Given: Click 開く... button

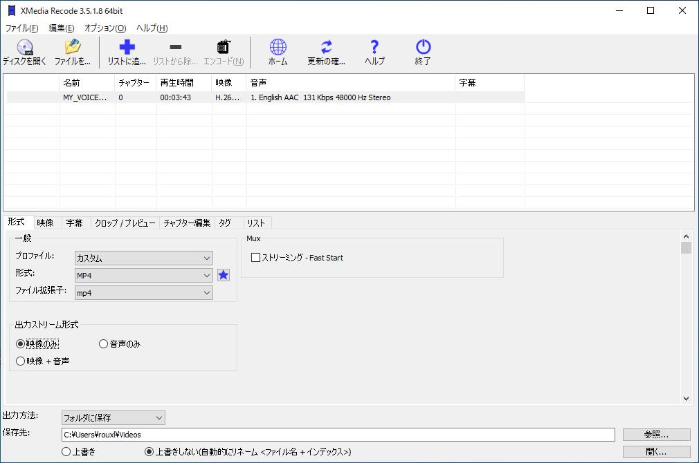Looking at the screenshot, I should 656,452.
